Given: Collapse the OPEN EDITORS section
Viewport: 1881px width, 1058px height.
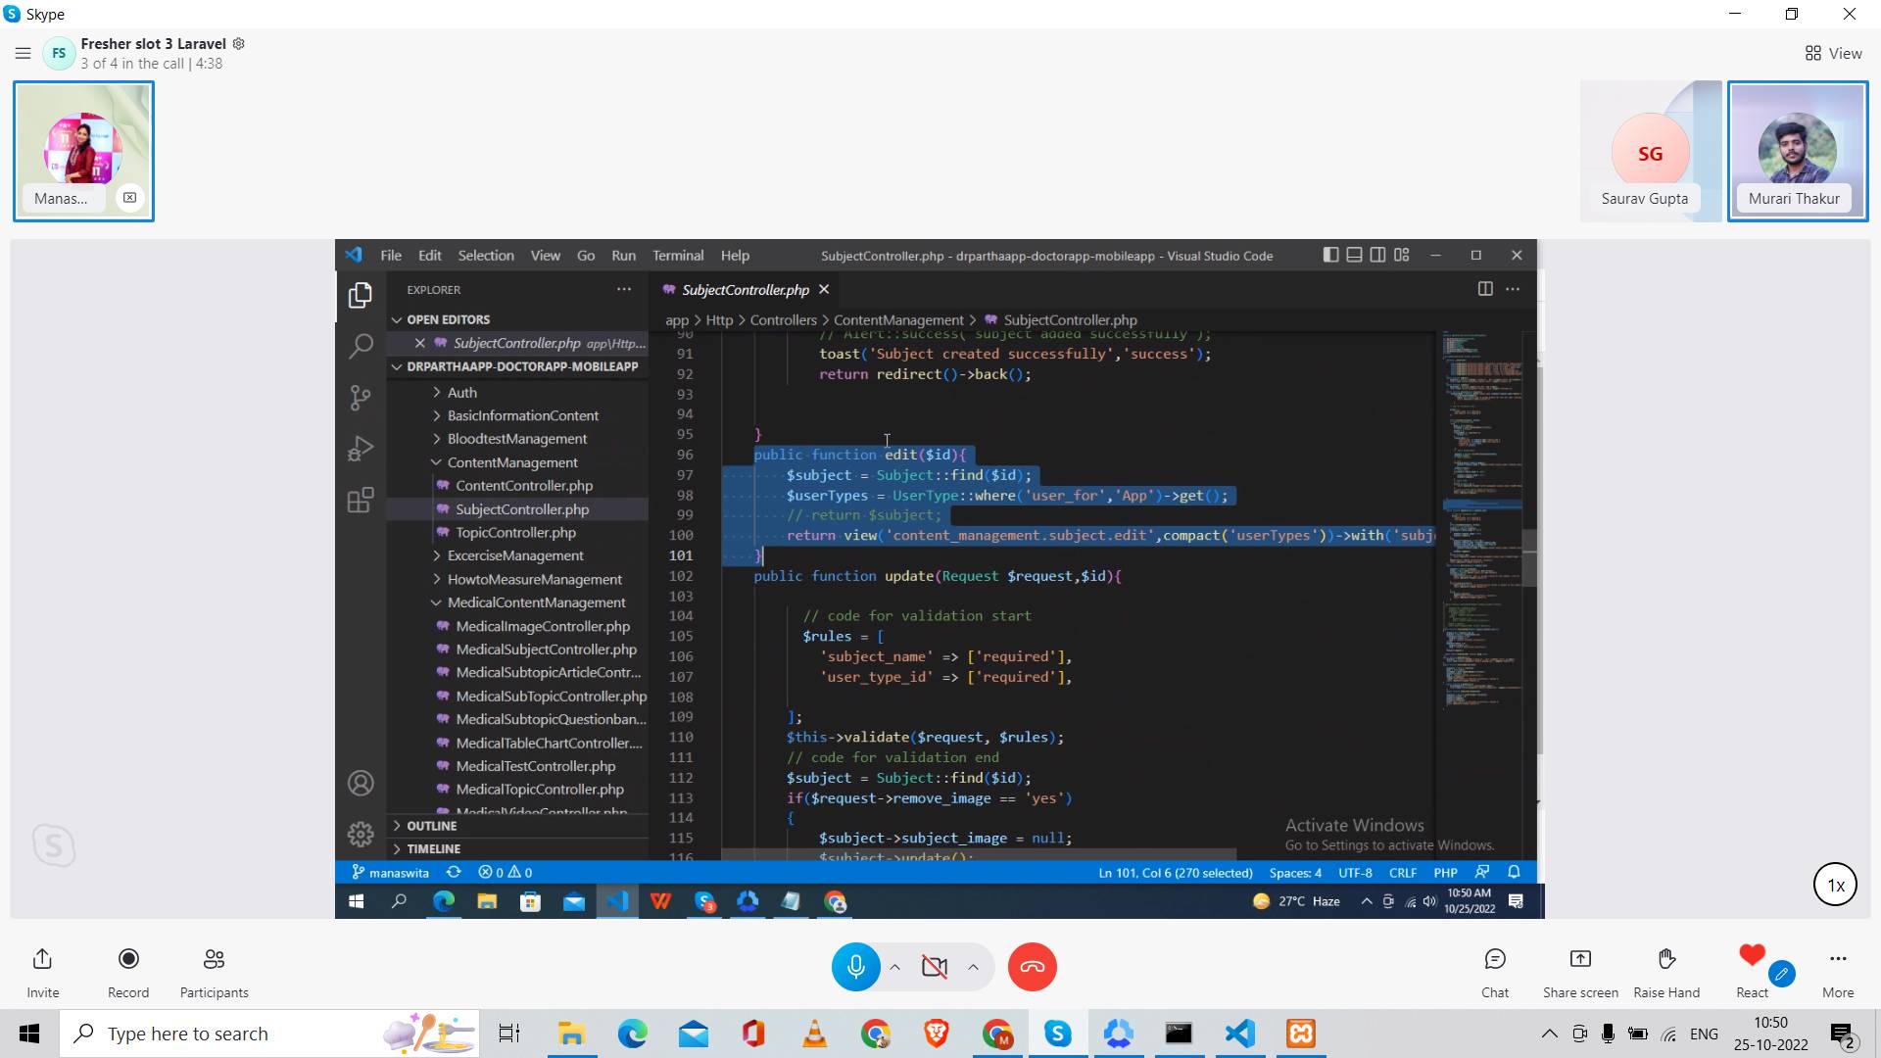Looking at the screenshot, I should click(x=448, y=319).
